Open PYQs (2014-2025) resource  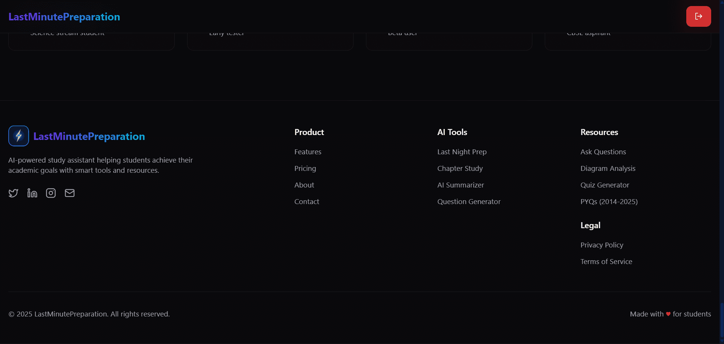609,201
